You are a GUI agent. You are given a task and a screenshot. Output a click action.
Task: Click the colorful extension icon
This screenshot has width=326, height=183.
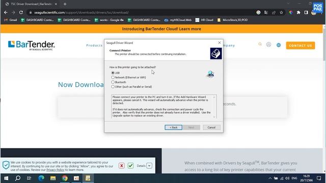[291, 12]
